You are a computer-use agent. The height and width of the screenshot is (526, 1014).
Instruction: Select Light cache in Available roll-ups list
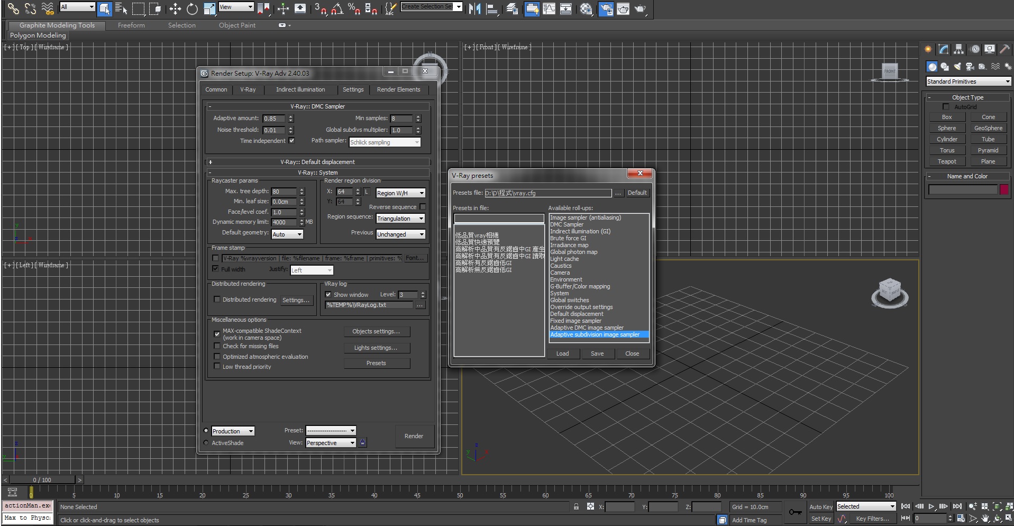564,259
